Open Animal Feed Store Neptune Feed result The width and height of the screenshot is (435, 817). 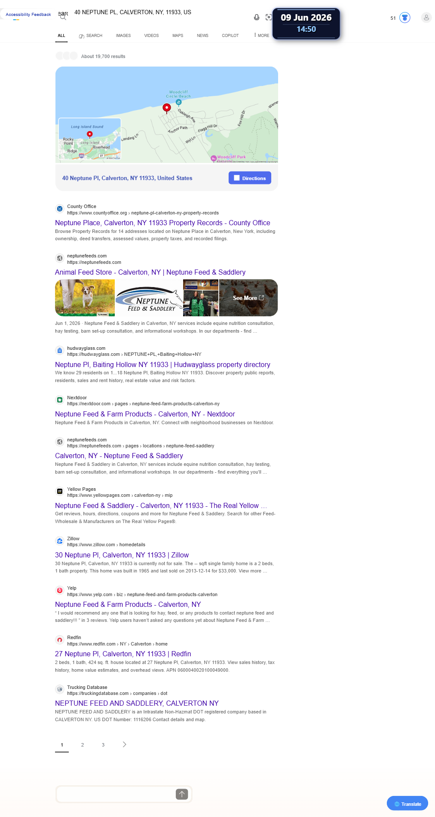click(150, 272)
